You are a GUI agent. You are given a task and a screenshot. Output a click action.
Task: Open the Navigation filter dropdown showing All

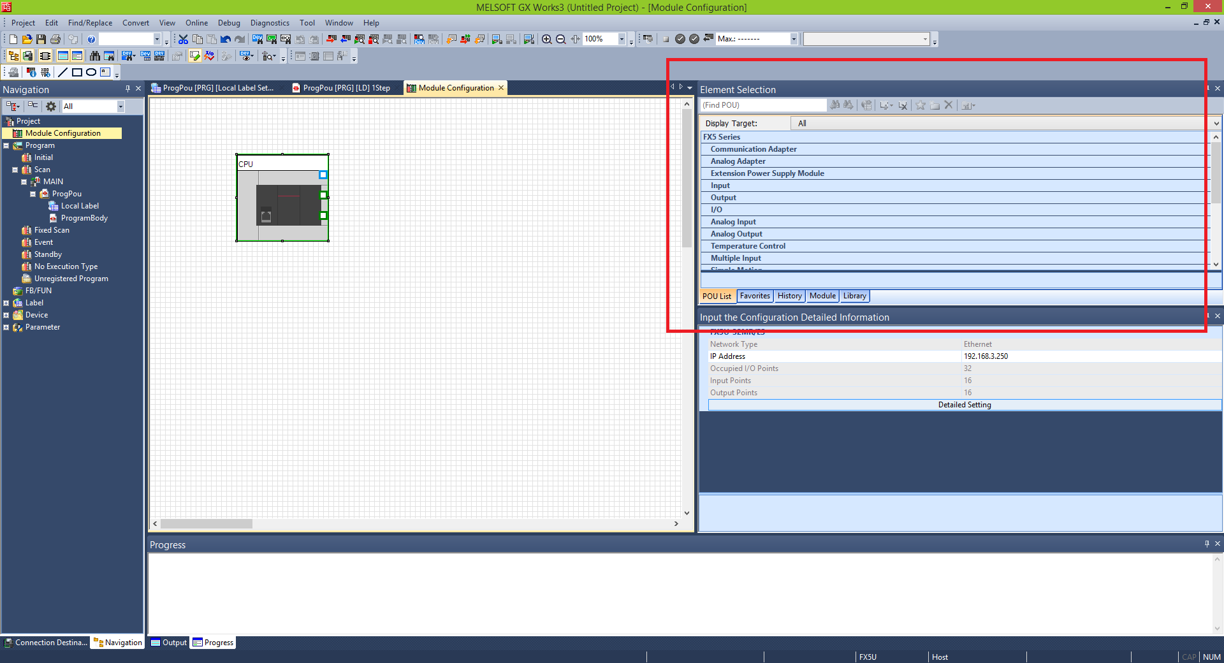120,106
